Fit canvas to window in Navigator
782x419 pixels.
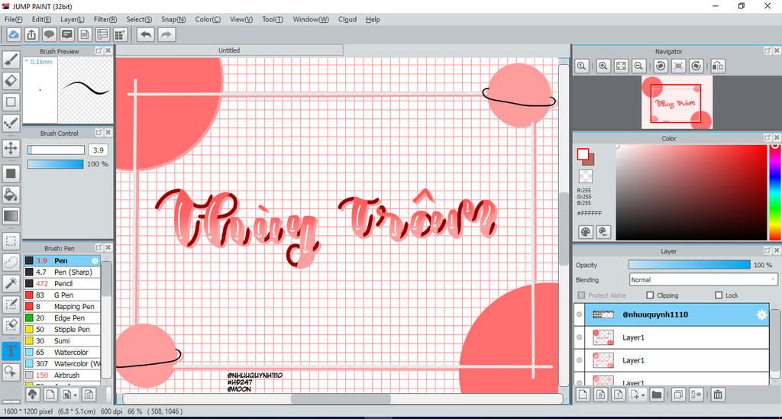[621, 66]
